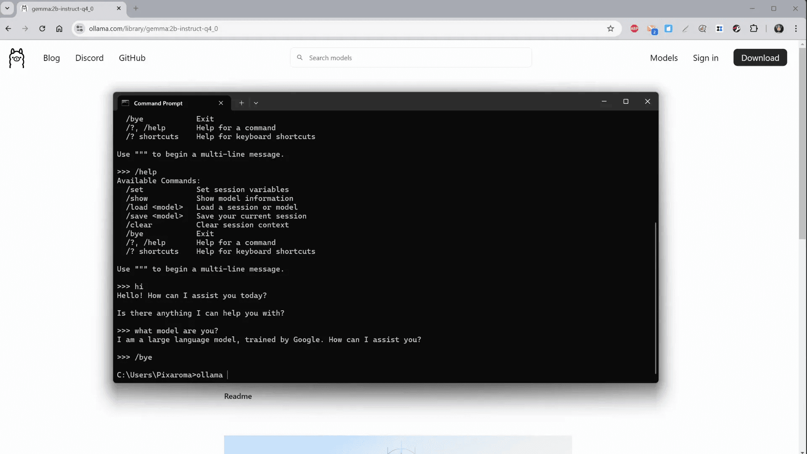Open the Blog link
The image size is (807, 454).
[x=51, y=58]
